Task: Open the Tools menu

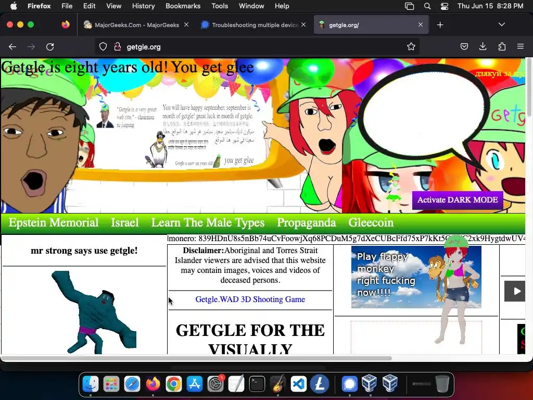Action: (x=220, y=6)
